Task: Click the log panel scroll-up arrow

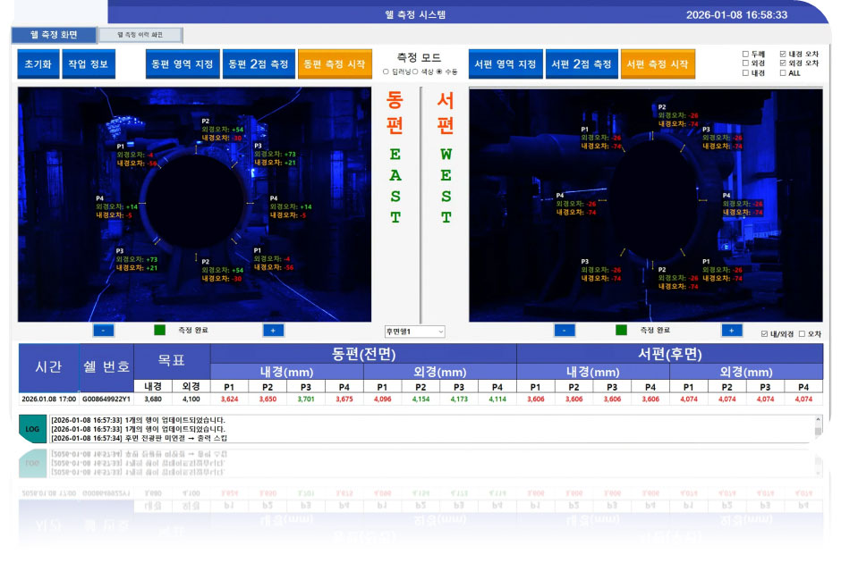Action: pyautogui.click(x=818, y=420)
